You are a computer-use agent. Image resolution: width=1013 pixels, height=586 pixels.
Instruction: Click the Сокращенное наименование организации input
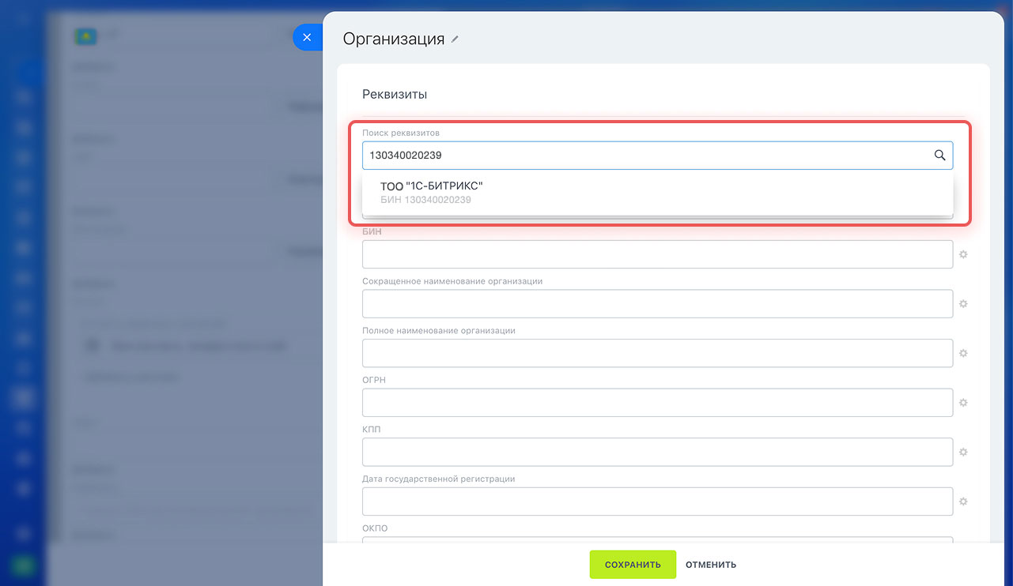(657, 304)
